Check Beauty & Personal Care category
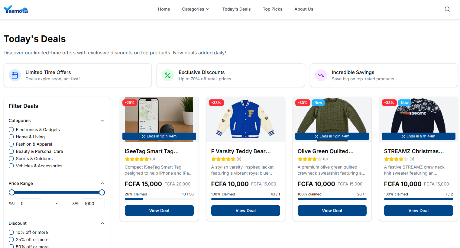460x248 pixels. (x=11, y=151)
